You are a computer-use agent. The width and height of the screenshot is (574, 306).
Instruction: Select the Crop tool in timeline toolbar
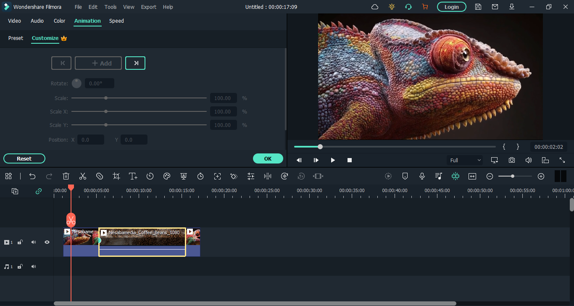tap(116, 176)
